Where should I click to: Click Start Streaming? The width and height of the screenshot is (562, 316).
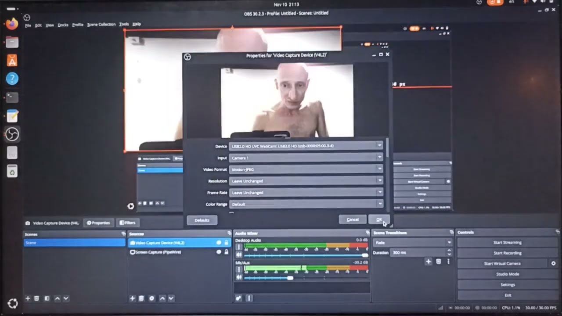tap(508, 242)
